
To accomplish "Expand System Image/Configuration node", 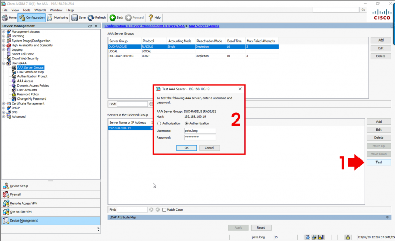I will coord(4,41).
